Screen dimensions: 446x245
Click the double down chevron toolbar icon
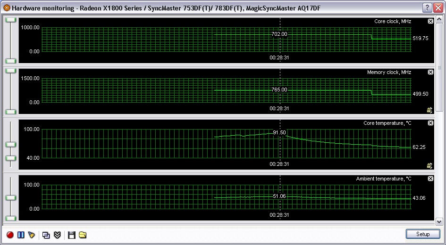click(x=57, y=235)
